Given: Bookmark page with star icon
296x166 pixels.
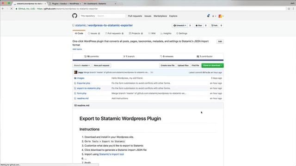Looking at the screenshot, I should [x=289, y=9].
